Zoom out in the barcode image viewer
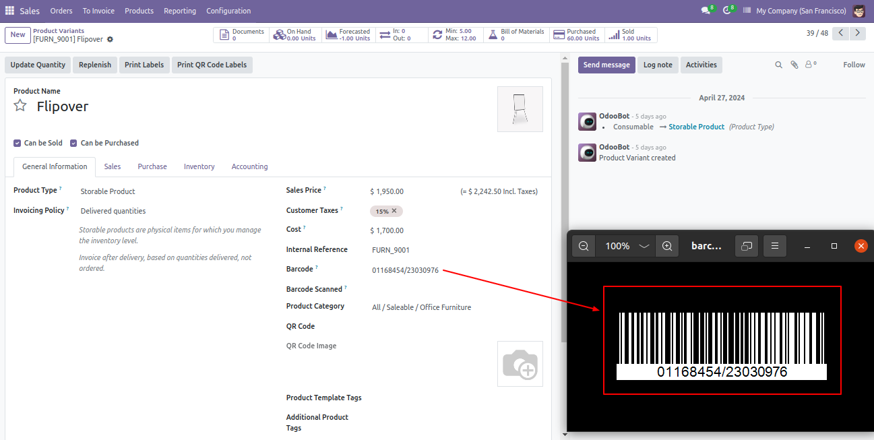 point(584,246)
